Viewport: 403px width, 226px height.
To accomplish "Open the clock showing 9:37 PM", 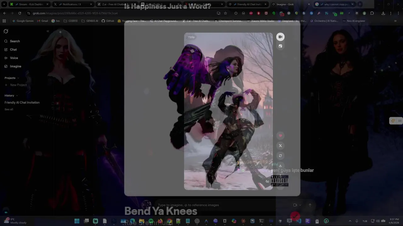I will (394, 221).
